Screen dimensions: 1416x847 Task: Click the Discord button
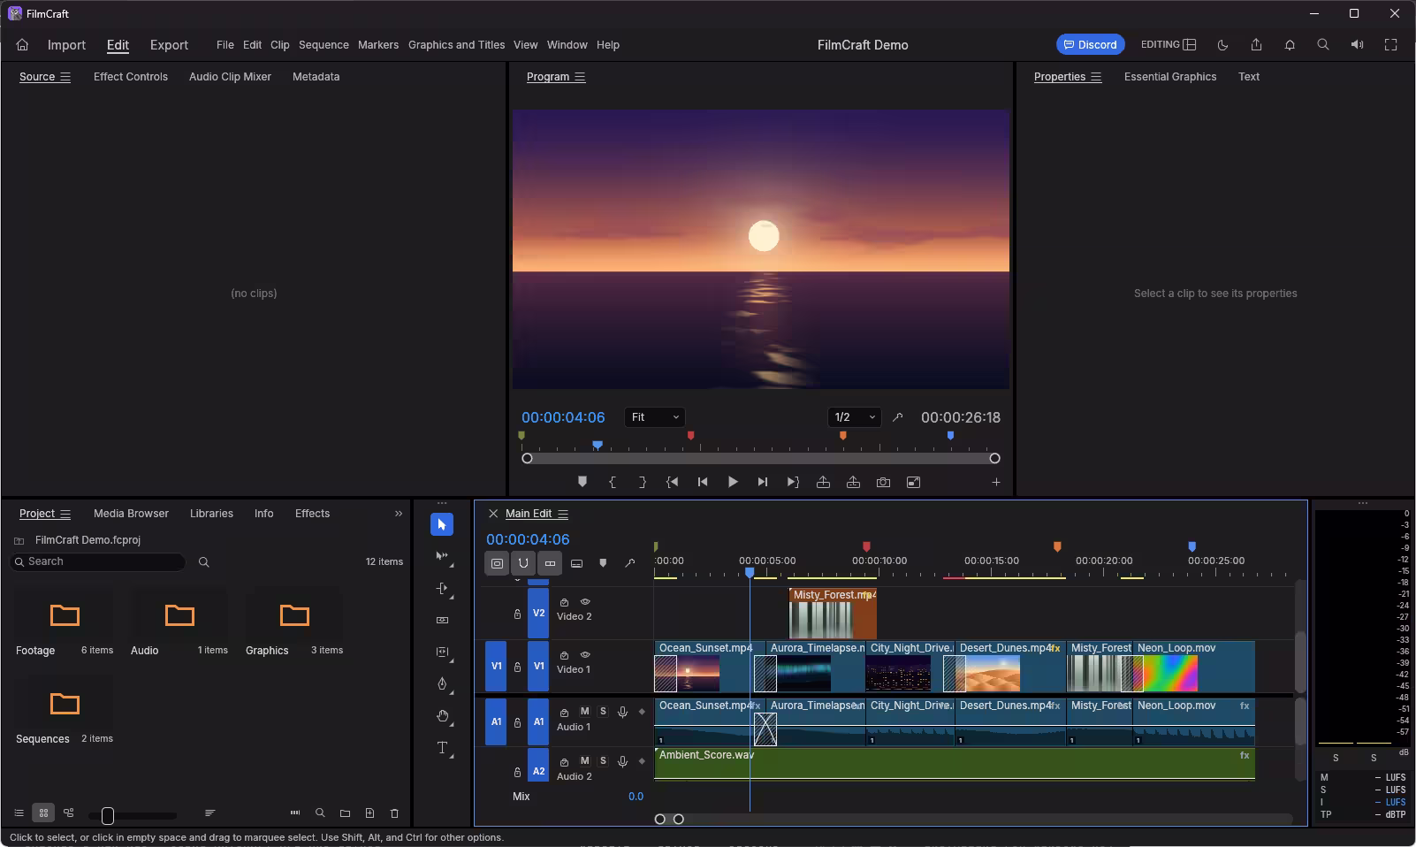click(x=1090, y=45)
